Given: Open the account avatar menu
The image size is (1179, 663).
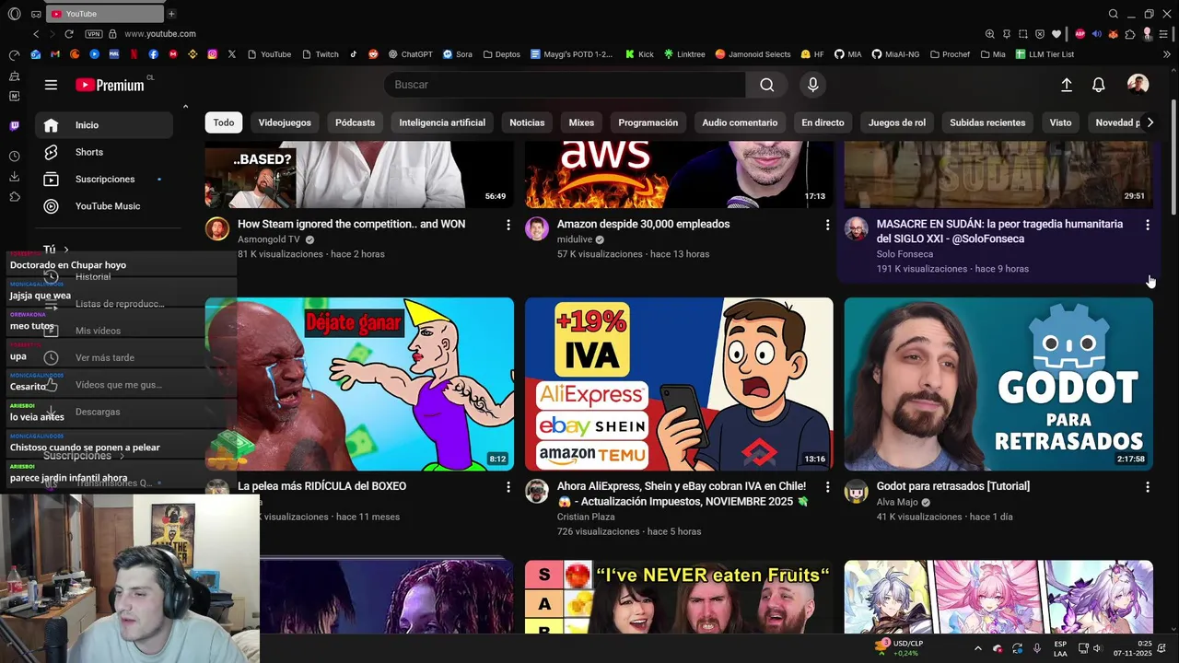Looking at the screenshot, I should 1138,85.
